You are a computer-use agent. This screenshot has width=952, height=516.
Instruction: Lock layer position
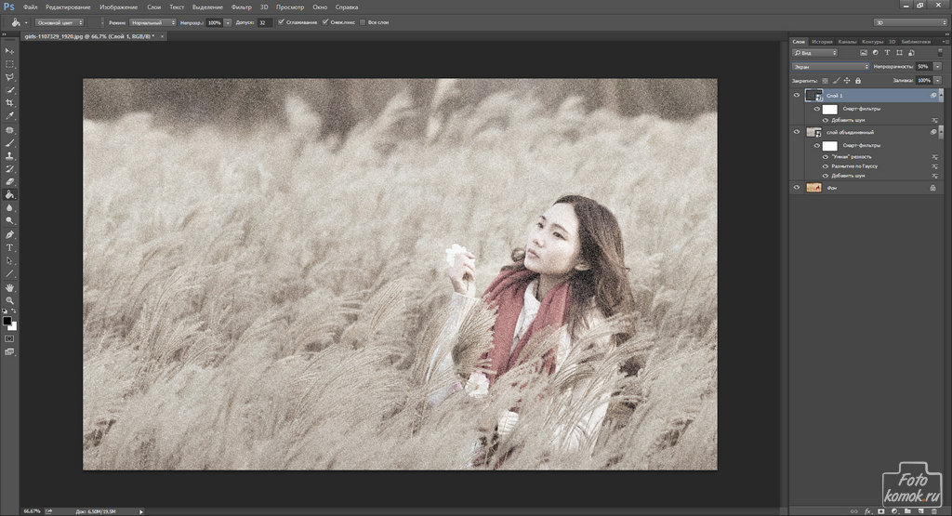847,80
